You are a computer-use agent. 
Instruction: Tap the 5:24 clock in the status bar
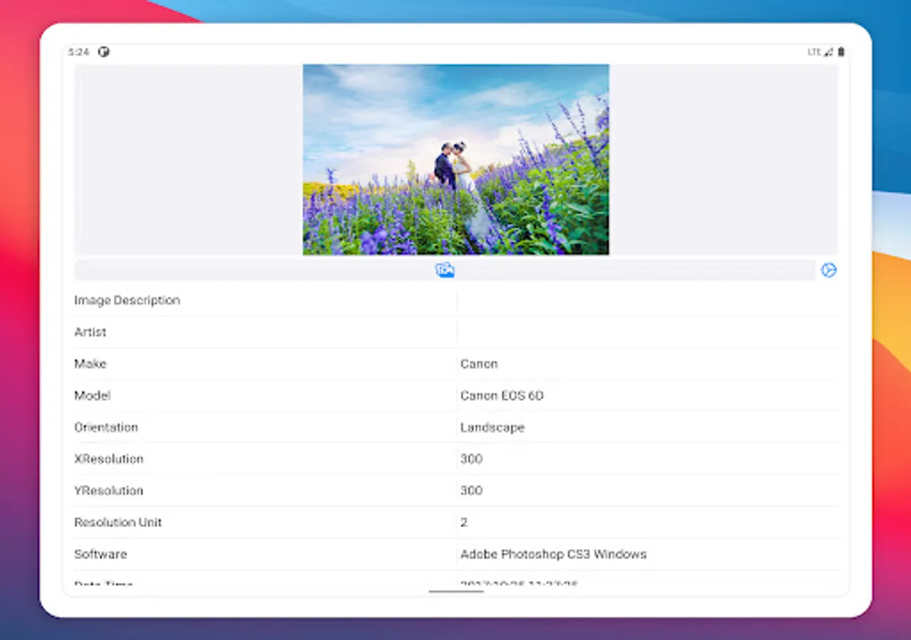tap(78, 52)
